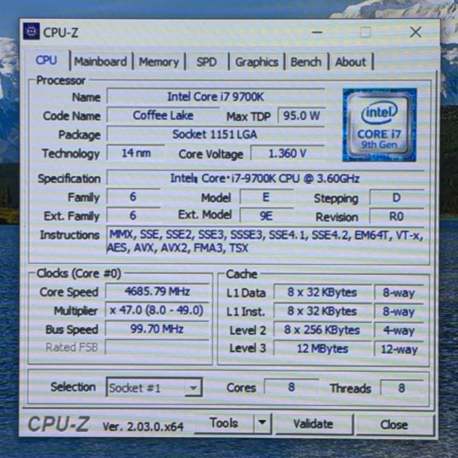Click the Core Voltage value field

pyautogui.click(x=288, y=154)
